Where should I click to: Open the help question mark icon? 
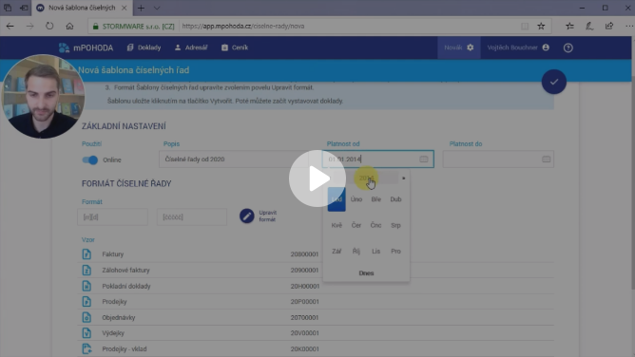tap(568, 47)
